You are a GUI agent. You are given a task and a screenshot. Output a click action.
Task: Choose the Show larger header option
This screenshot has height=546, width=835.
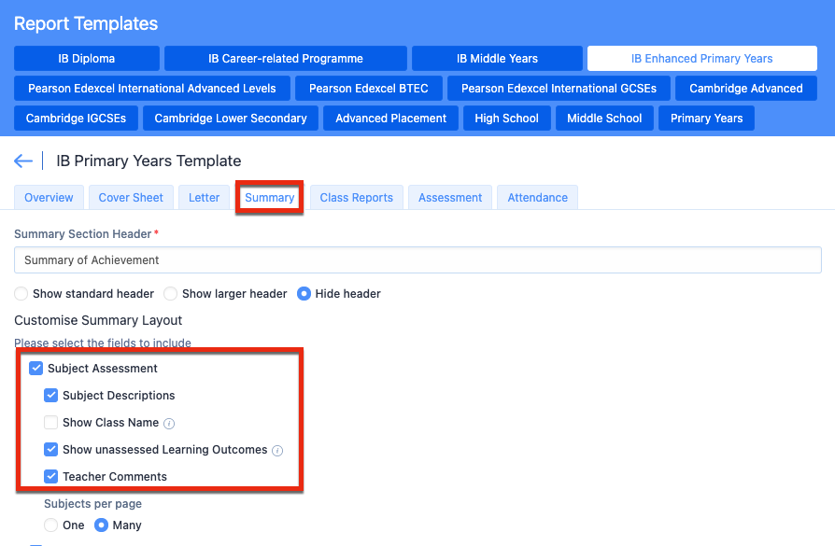[171, 294]
